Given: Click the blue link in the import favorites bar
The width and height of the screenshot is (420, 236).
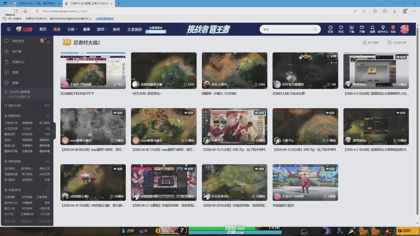Looking at the screenshot, I should (104, 19).
